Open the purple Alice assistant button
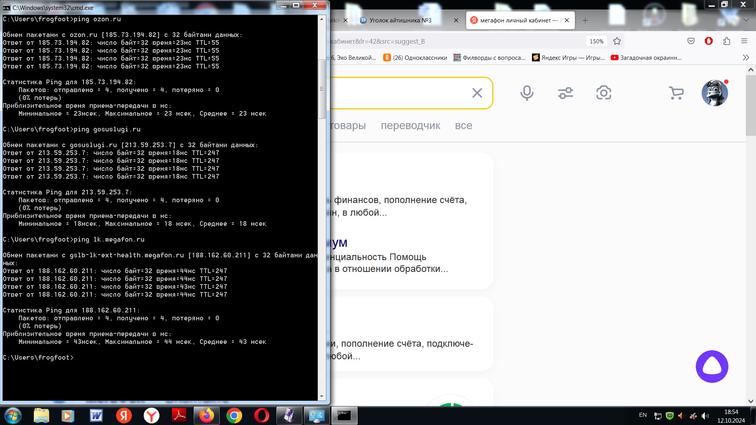 pos(712,366)
